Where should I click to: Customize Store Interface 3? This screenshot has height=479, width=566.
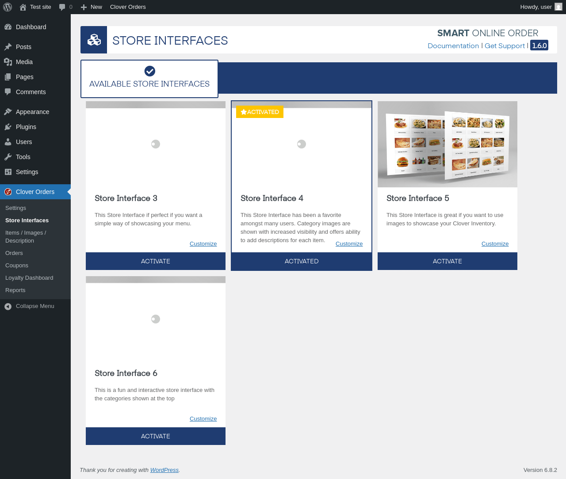click(203, 244)
